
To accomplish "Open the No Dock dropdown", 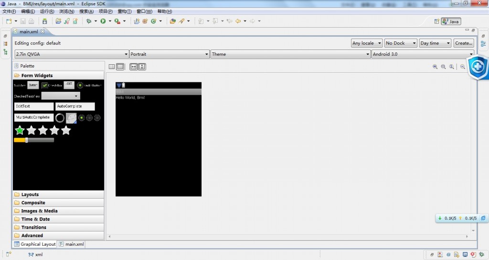I will [401, 43].
